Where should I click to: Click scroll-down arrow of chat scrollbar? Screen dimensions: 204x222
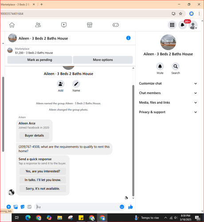(x=133, y=198)
